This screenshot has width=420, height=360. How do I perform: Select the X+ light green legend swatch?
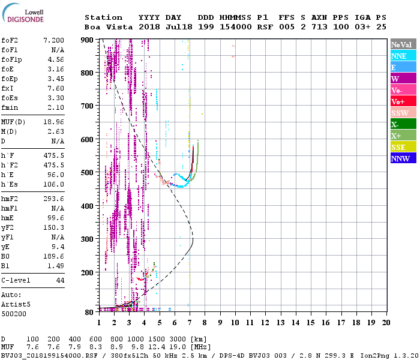[x=403, y=135]
